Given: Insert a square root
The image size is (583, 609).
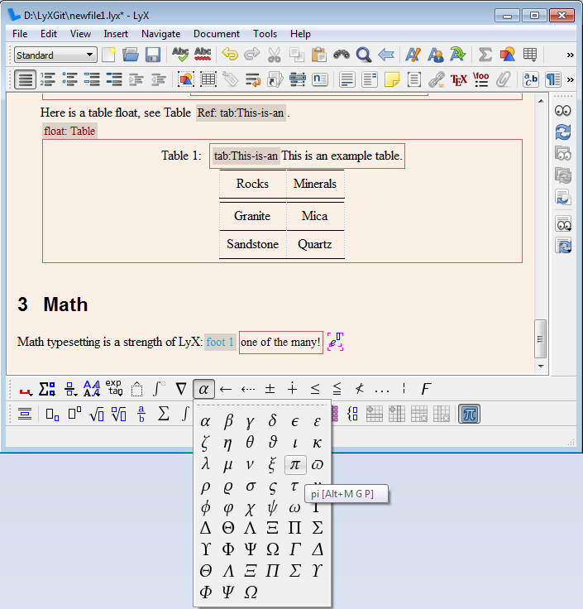Looking at the screenshot, I should (97, 414).
